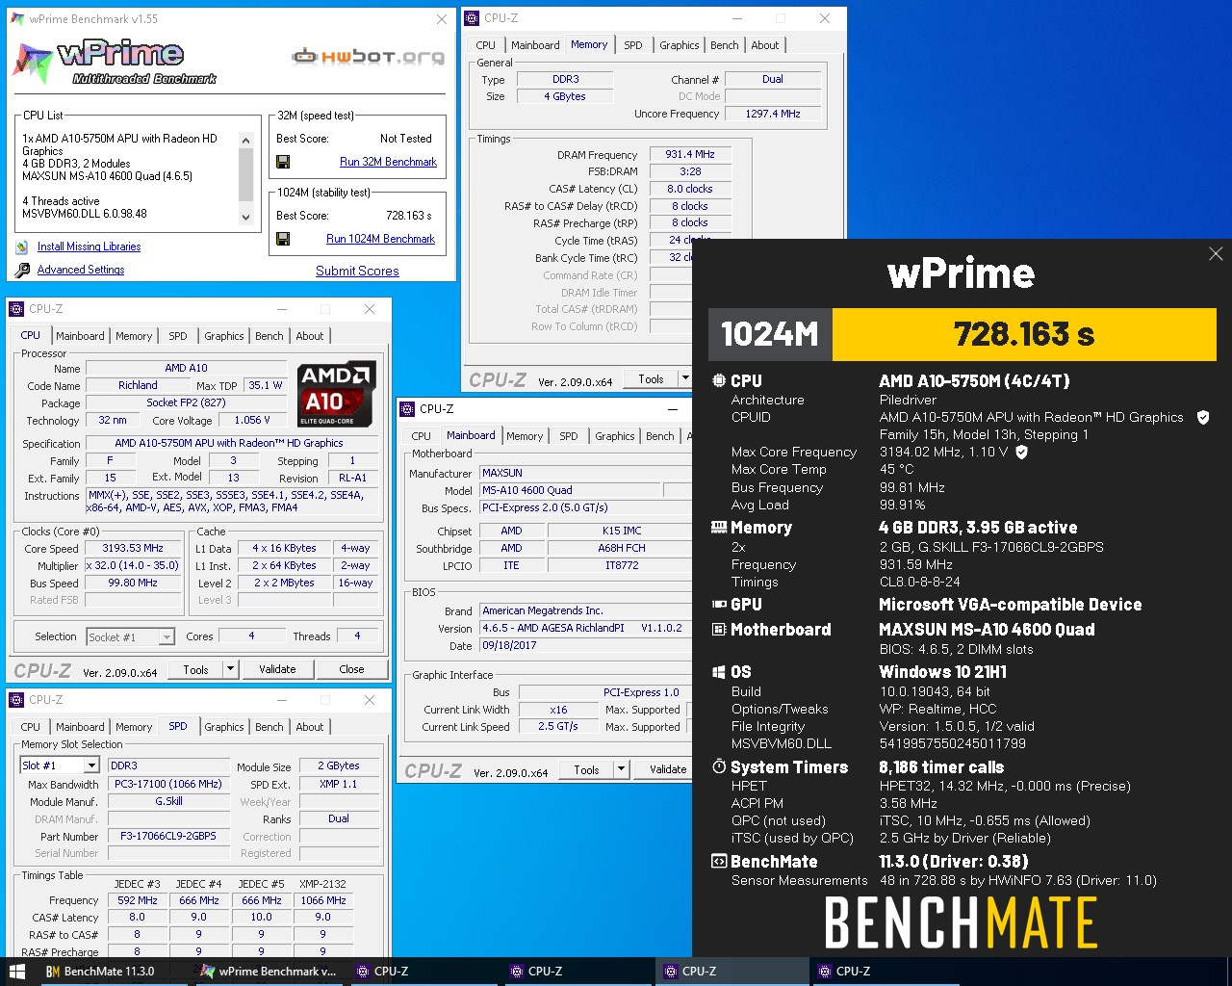Click the GPU section icon in BenchMate panel
This screenshot has height=986, width=1232.
tap(719, 605)
